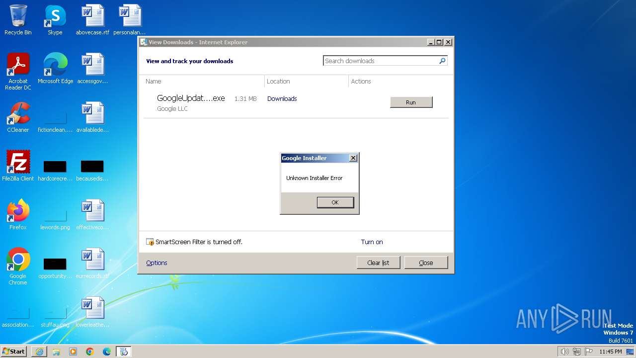Open the Downloads location link
This screenshot has width=636, height=358.
click(282, 98)
